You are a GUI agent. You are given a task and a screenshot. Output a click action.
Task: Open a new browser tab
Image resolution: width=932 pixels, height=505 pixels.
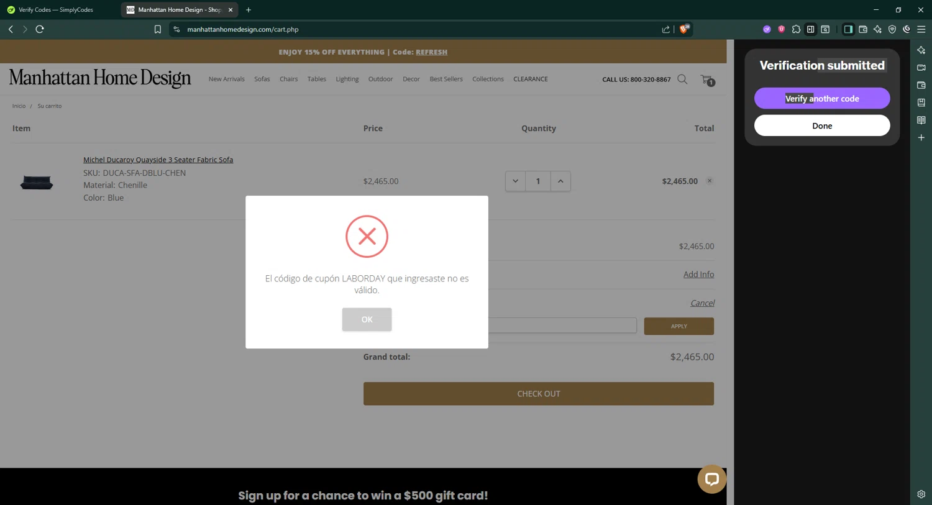pos(249,10)
